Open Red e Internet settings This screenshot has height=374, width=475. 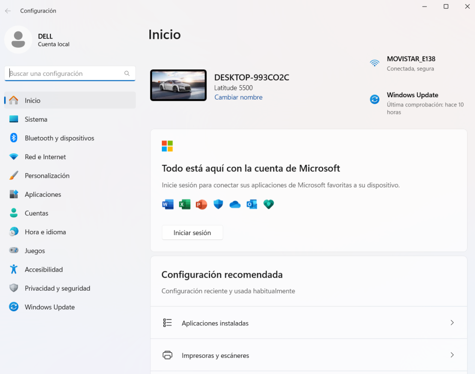pyautogui.click(x=70, y=156)
